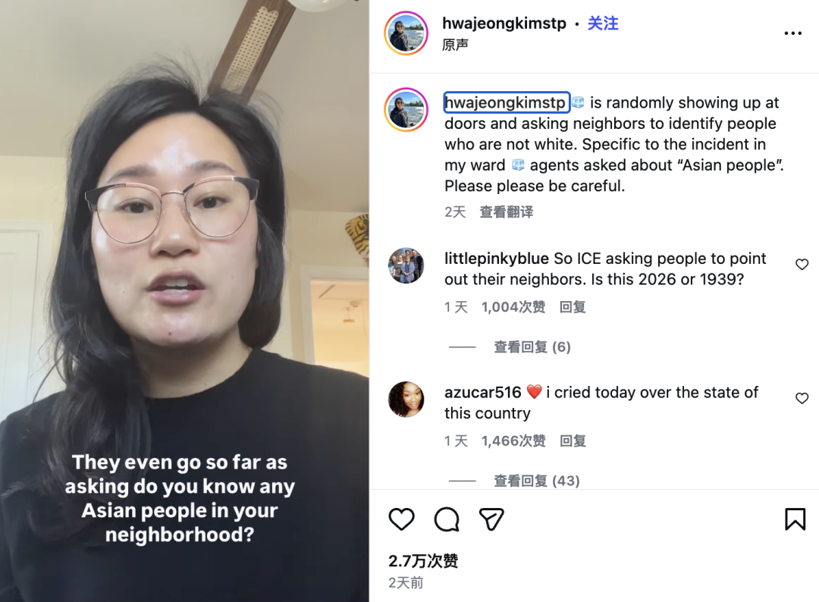Like littlepinkyblue's comment heart

click(x=802, y=264)
